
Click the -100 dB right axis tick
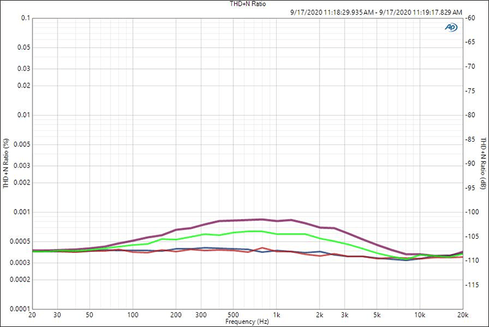coord(471,212)
